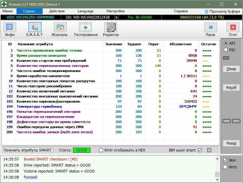Open the Меню menu
The image size is (243, 183).
pos(8,11)
